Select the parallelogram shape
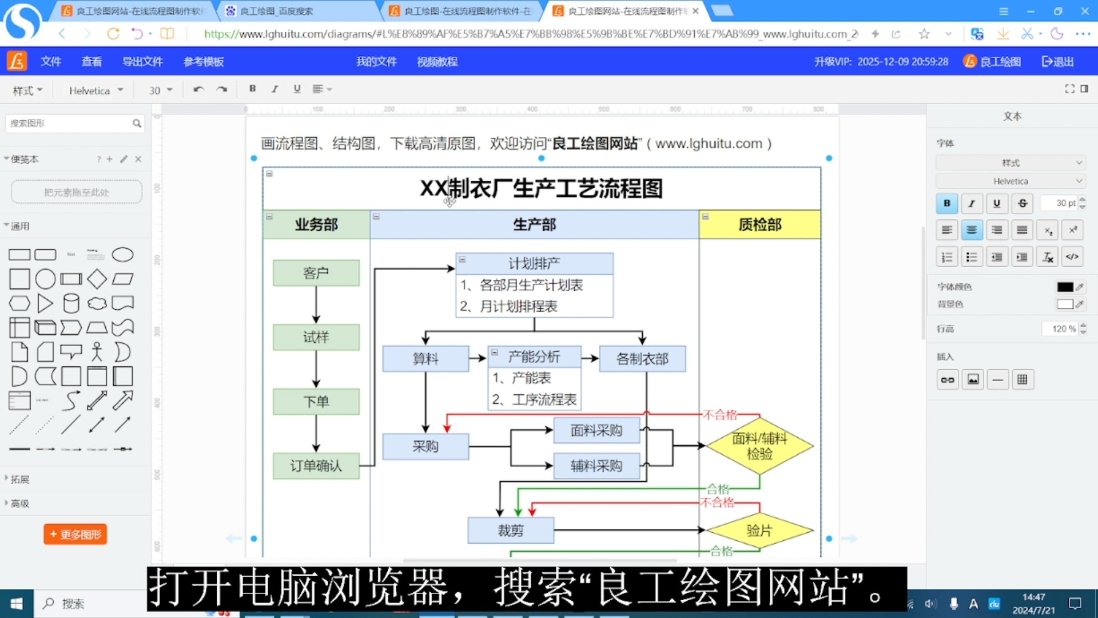1098x618 pixels. [x=122, y=279]
